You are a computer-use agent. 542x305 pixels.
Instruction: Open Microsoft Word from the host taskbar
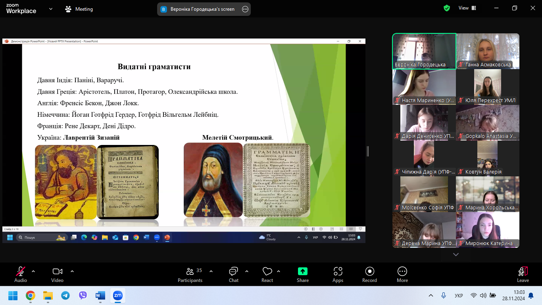coord(100,295)
